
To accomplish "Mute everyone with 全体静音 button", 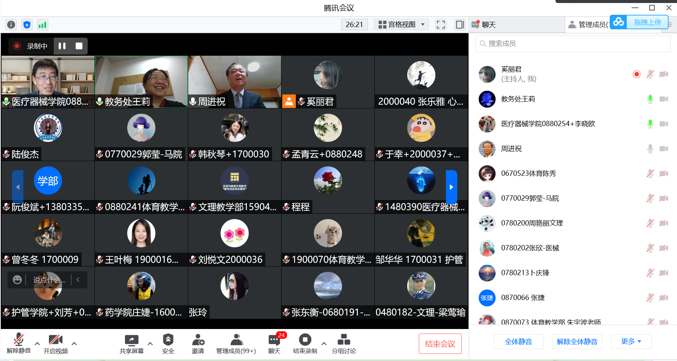I will coord(518,341).
